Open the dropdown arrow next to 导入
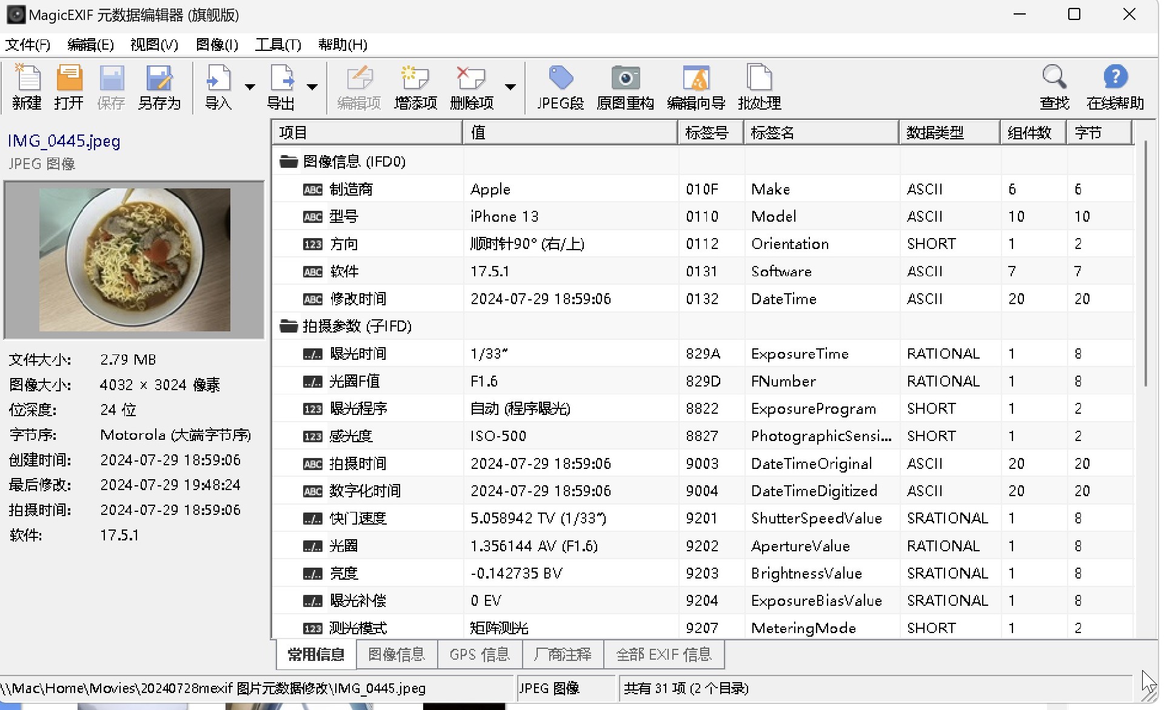 point(250,87)
